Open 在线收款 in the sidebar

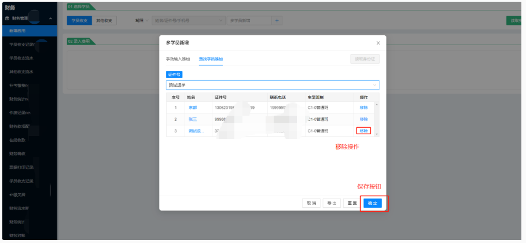click(x=17, y=140)
